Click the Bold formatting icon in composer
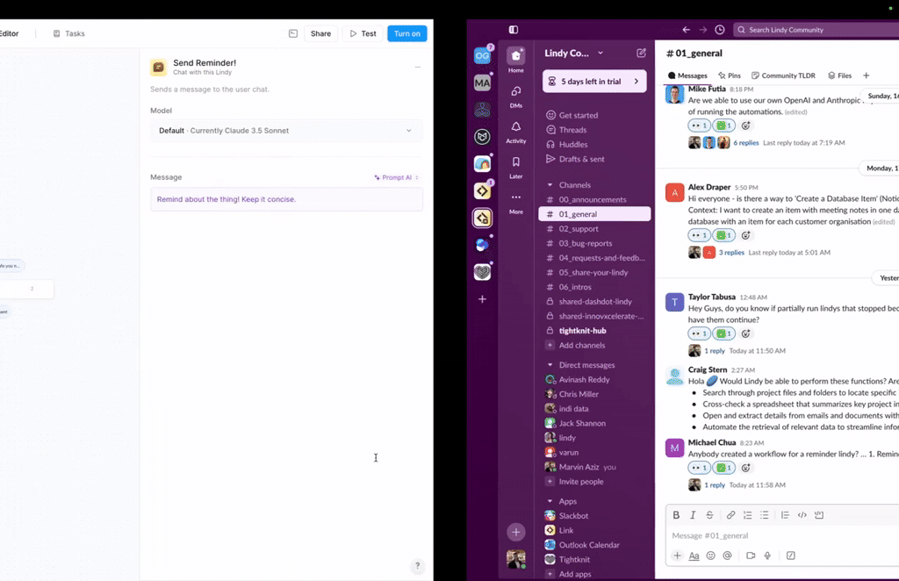This screenshot has width=899, height=581. click(676, 515)
